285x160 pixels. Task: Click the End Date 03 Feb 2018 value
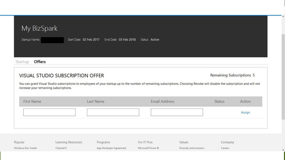coord(127,40)
